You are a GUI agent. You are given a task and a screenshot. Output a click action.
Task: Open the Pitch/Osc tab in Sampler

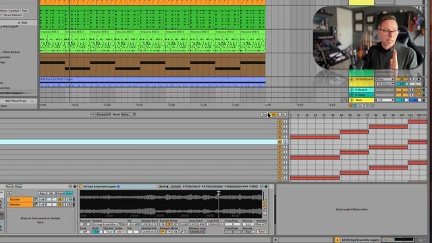pyautogui.click(x=192, y=186)
